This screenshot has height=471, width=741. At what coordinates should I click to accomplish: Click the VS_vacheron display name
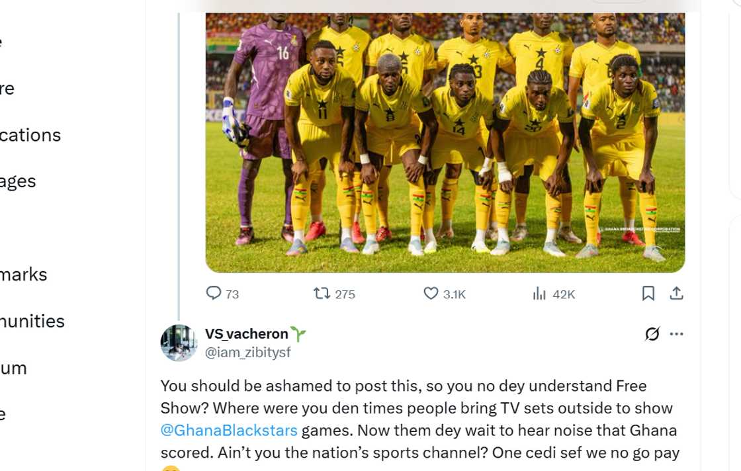pyautogui.click(x=246, y=334)
